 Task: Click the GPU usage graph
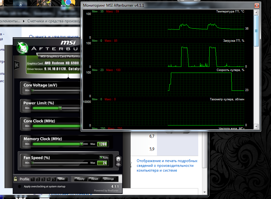(168, 55)
